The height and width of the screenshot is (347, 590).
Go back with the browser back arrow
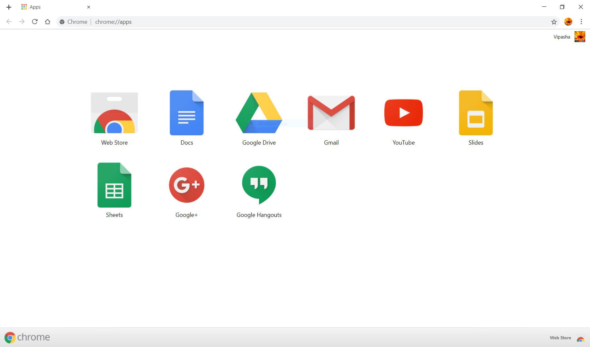pos(9,22)
